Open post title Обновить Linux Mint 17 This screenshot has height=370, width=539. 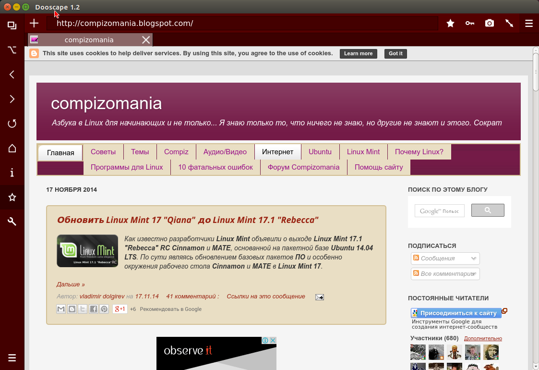tap(188, 220)
